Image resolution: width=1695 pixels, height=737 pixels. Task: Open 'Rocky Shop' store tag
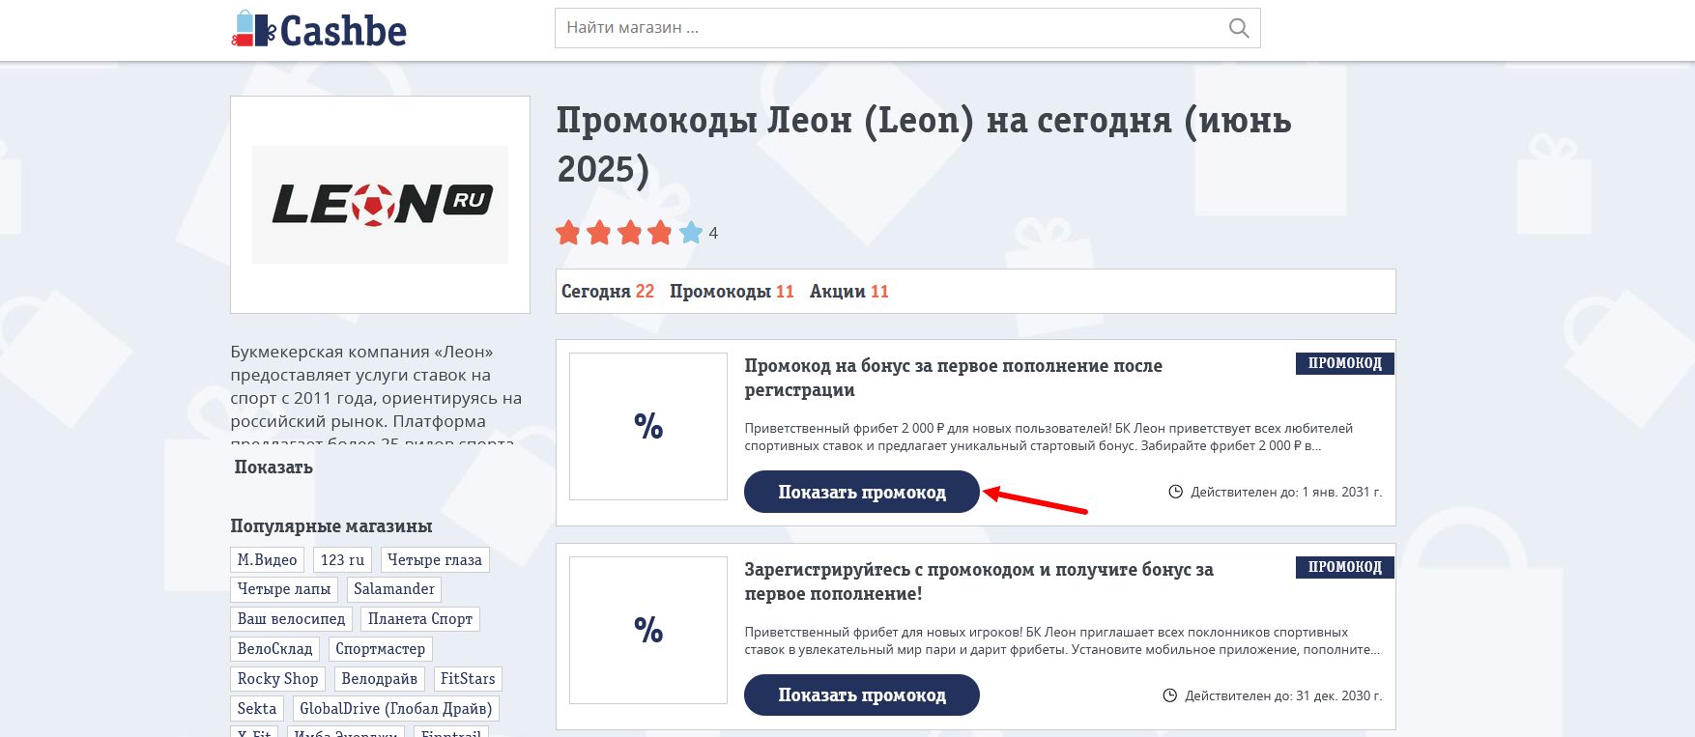coord(278,679)
